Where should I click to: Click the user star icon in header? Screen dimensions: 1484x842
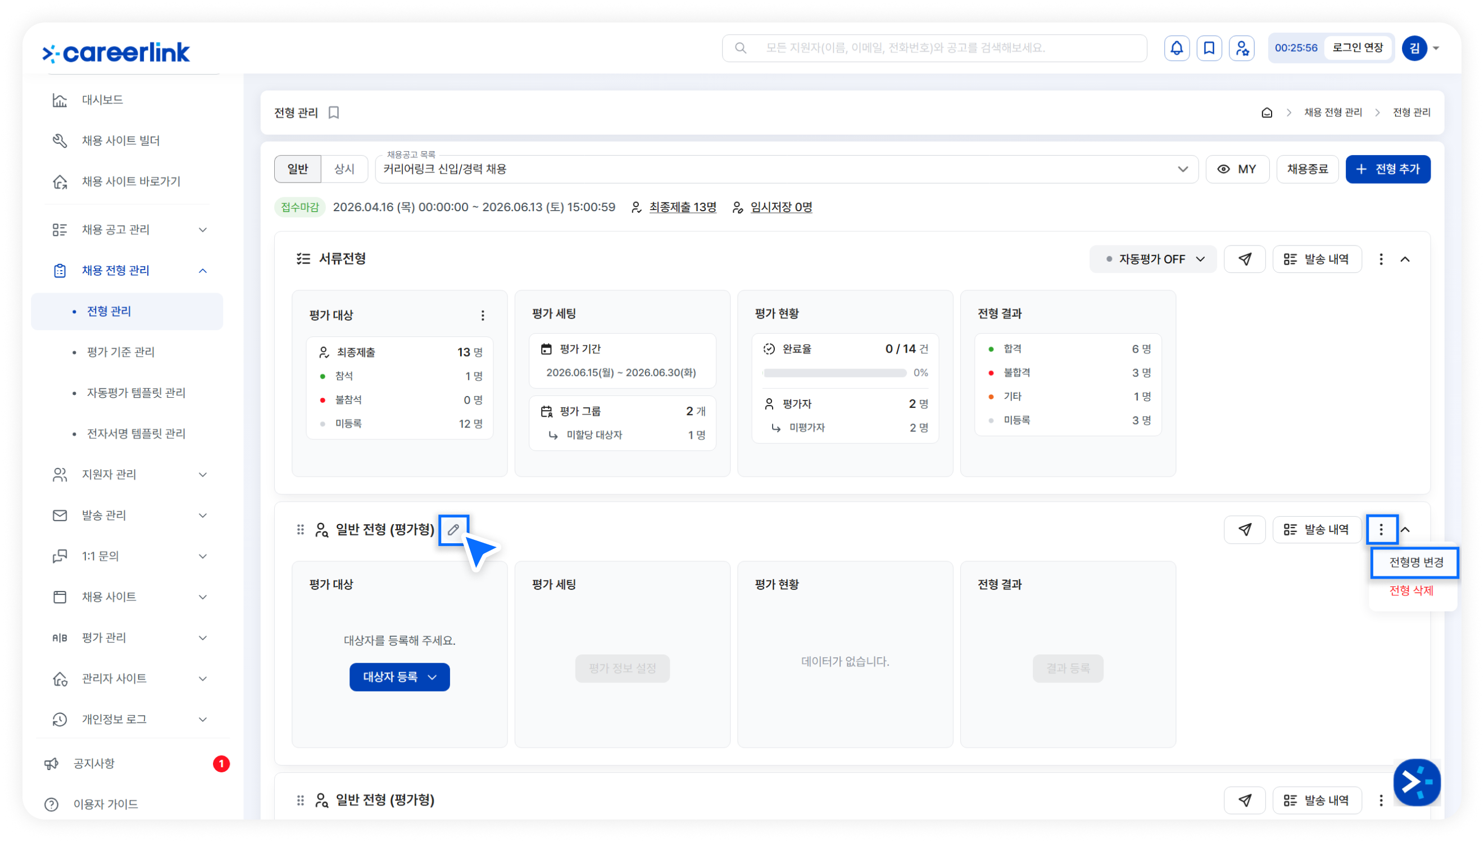pyautogui.click(x=1241, y=48)
